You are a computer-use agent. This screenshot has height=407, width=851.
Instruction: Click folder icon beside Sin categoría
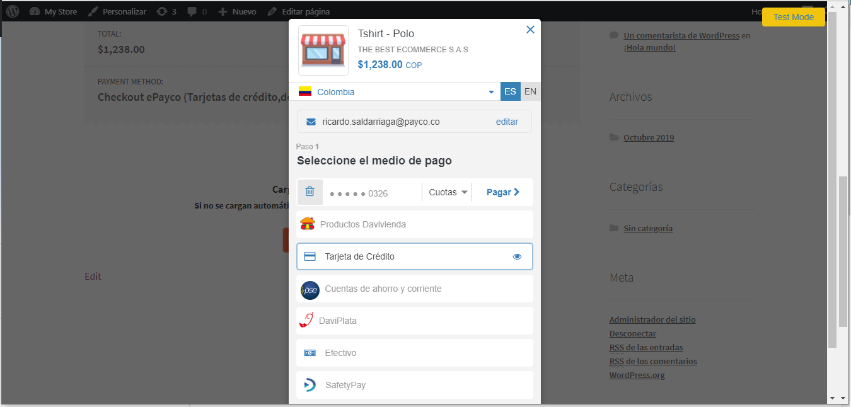coord(614,228)
